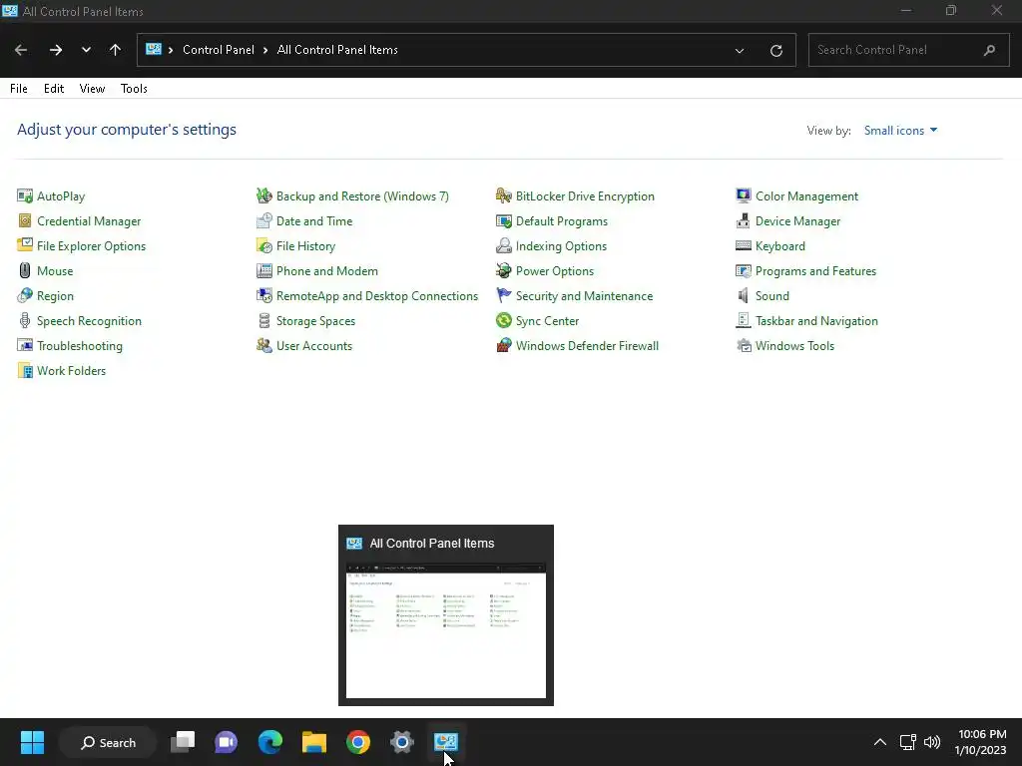Click the taskbar Search box
The image size is (1022, 766).
tap(108, 742)
